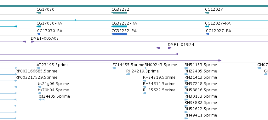Click the AT23195.3prime EST arrow
This screenshot has width=268, height=120.
point(38,68)
